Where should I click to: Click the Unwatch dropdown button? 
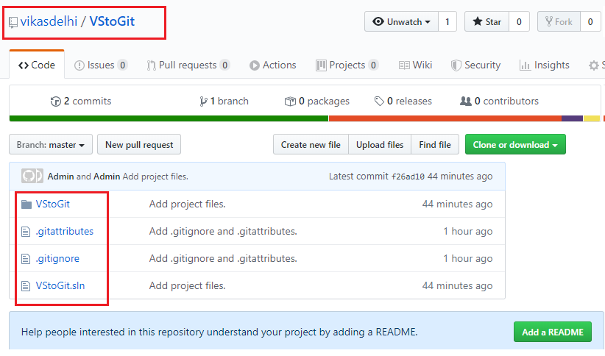[401, 21]
